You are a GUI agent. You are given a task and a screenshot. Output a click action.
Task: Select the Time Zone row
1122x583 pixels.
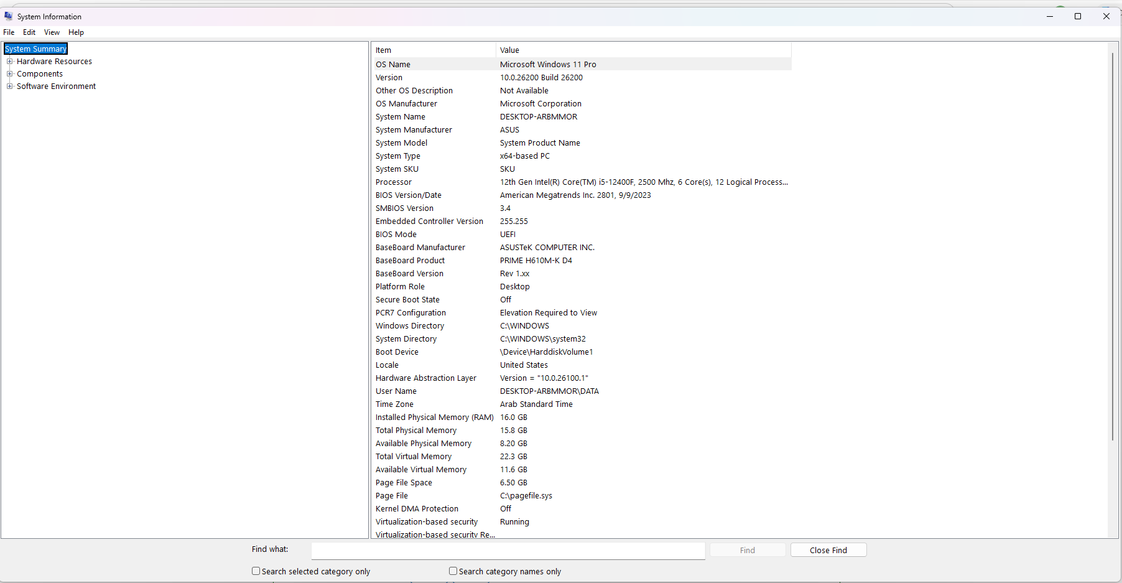click(x=582, y=404)
